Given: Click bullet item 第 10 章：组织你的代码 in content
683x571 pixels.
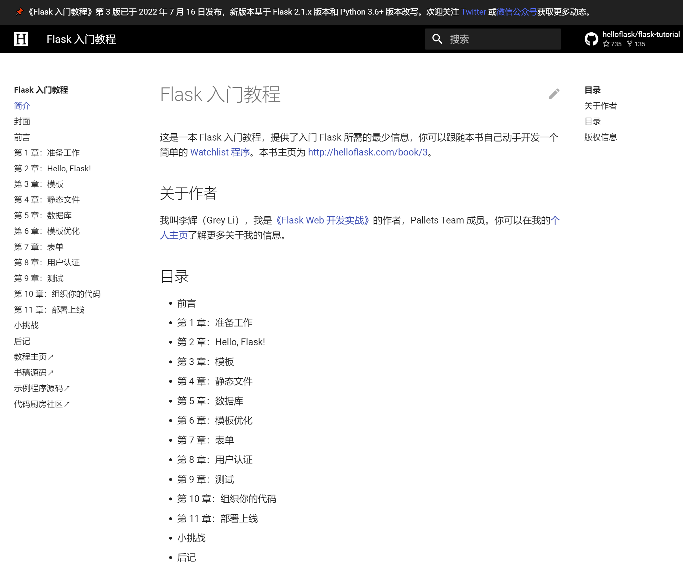Looking at the screenshot, I should [227, 499].
